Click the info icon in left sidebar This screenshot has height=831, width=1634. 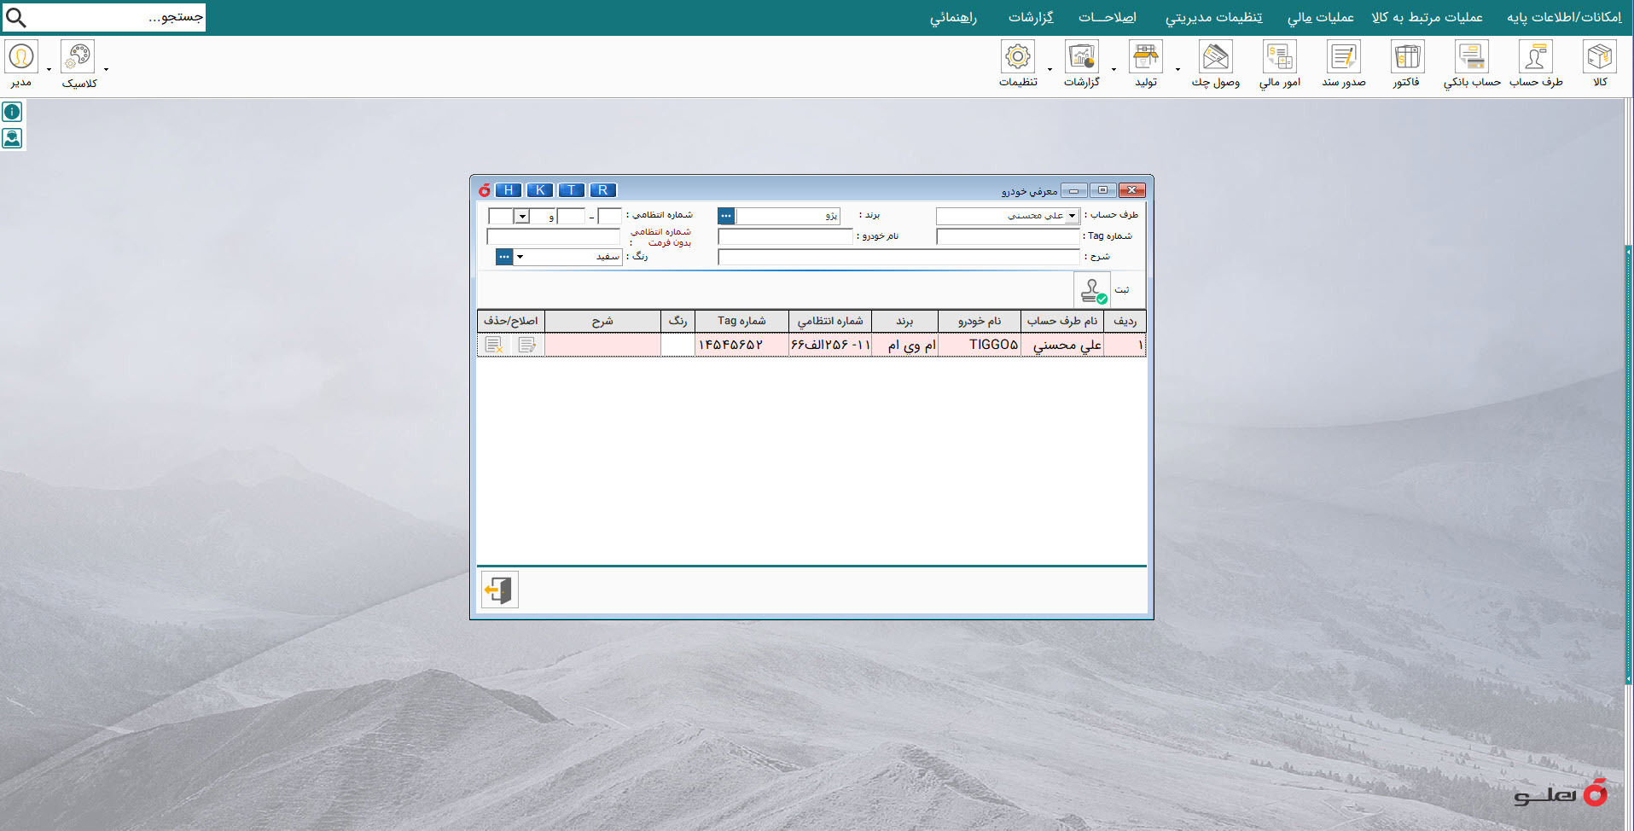[x=12, y=112]
